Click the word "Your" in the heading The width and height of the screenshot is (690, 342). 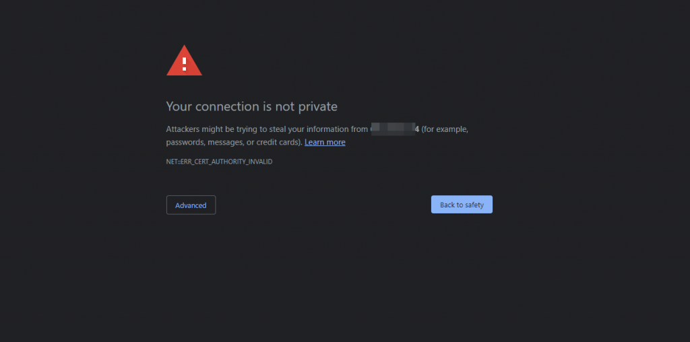[179, 106]
